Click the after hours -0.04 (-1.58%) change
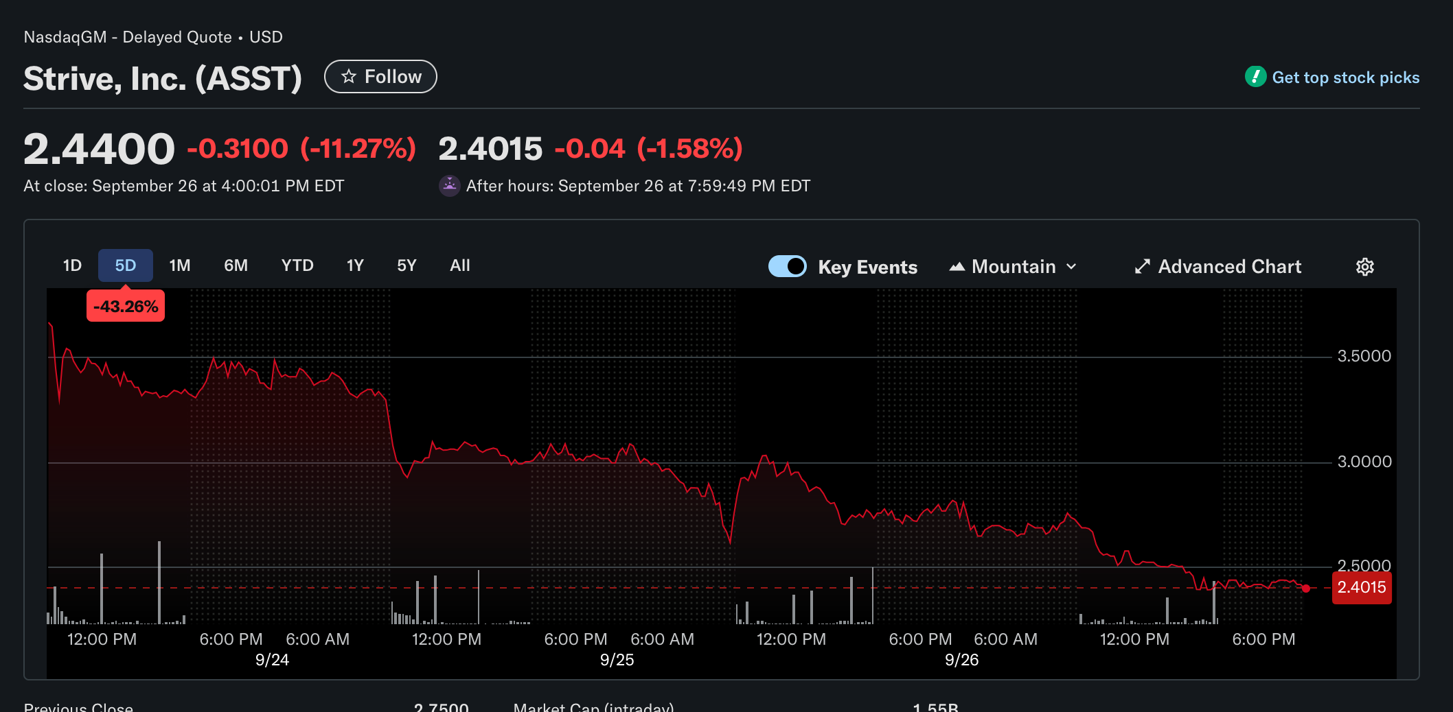 (x=648, y=149)
